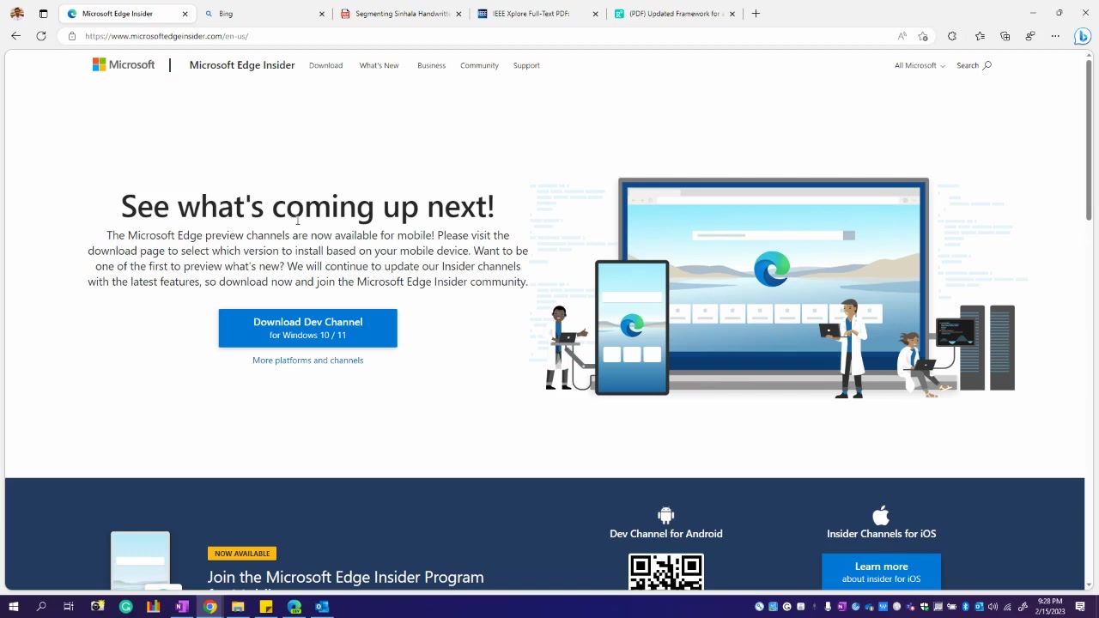
Task: Click the Download Dev Channel button
Action: pyautogui.click(x=307, y=328)
